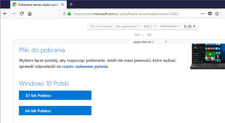225x123 pixels.
Task: Open Bez ograniczeń throttling dropdown
Action: pos(127,26)
